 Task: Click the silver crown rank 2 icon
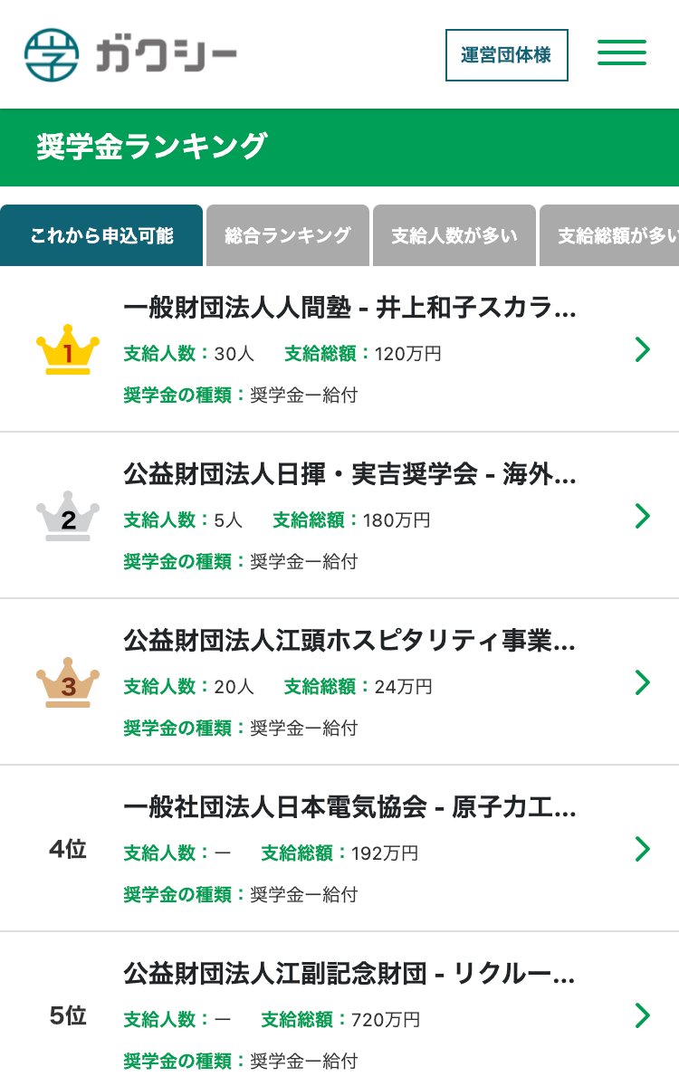68,516
